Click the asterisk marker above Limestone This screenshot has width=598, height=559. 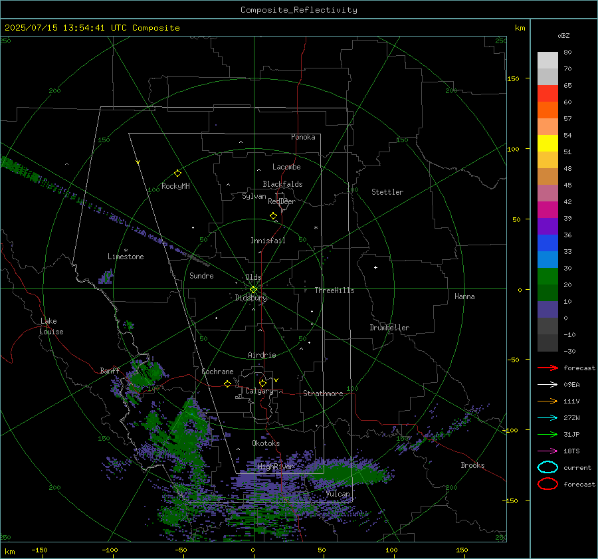(126, 251)
